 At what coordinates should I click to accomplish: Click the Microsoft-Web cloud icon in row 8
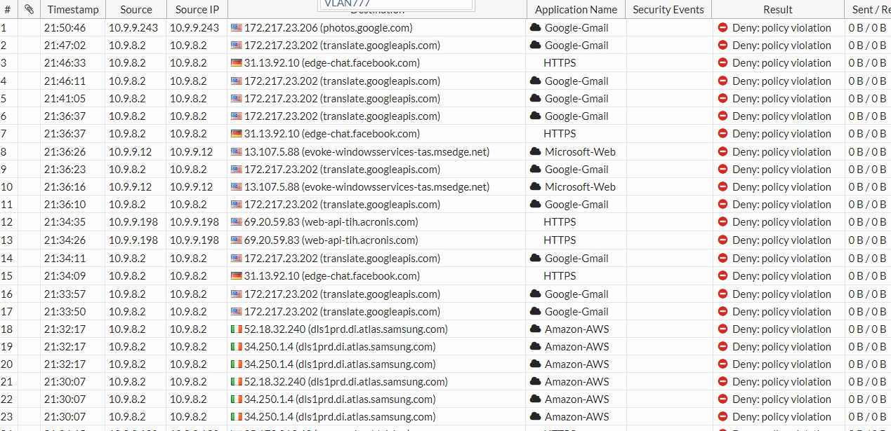pyautogui.click(x=535, y=151)
